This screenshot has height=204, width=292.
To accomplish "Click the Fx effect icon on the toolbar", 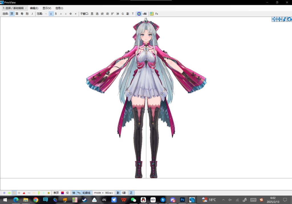I will (157, 13).
